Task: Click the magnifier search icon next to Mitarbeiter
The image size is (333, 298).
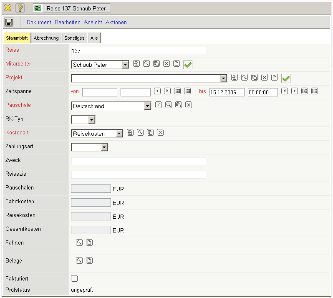Action: tap(146, 64)
